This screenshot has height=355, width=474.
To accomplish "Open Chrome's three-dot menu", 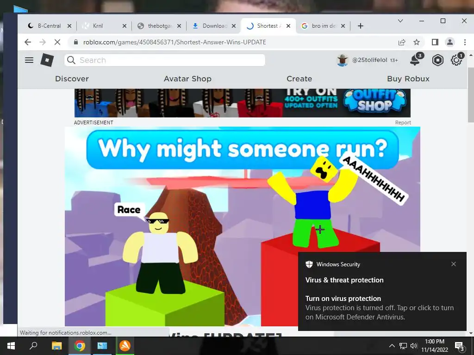I will (x=465, y=42).
